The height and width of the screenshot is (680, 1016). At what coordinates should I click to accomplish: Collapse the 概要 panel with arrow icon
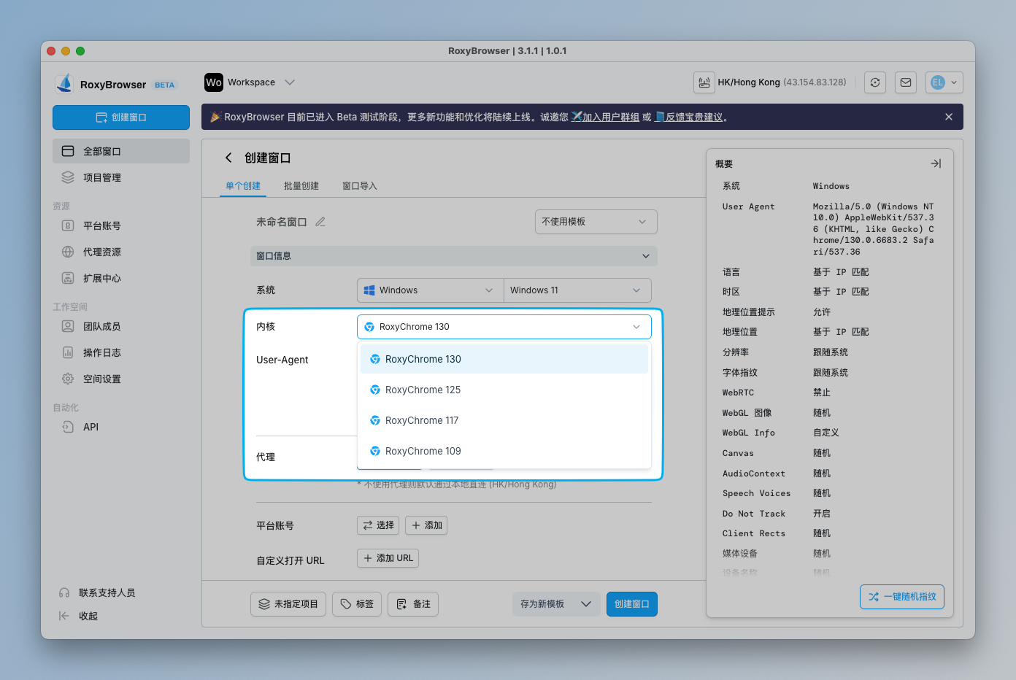(936, 163)
